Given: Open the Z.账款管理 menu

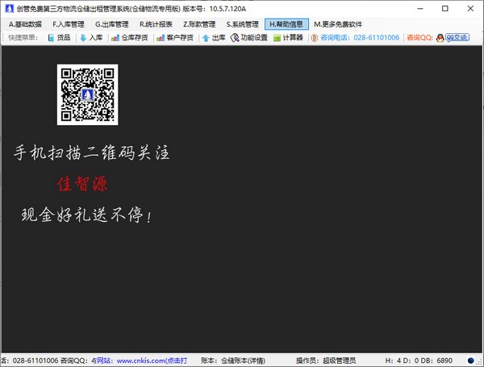Looking at the screenshot, I should [x=199, y=24].
